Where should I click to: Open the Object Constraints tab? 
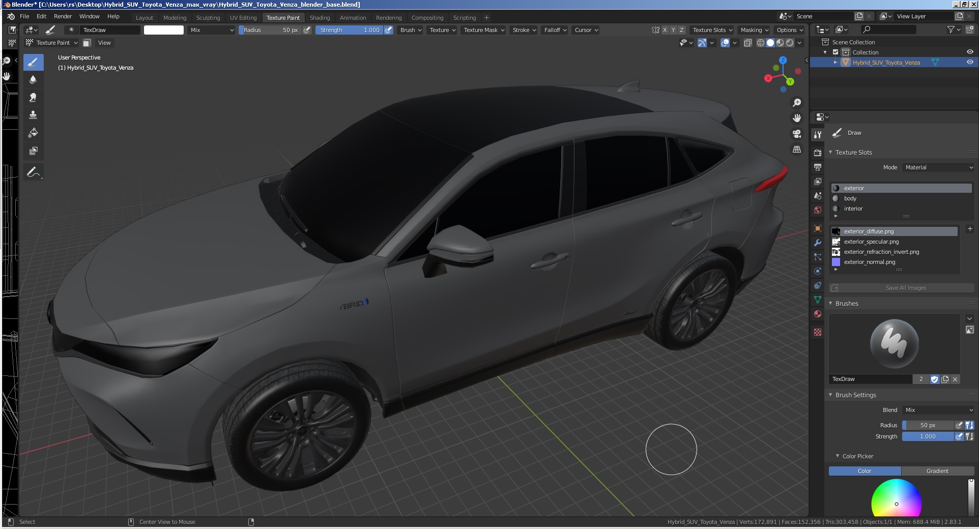(x=818, y=285)
